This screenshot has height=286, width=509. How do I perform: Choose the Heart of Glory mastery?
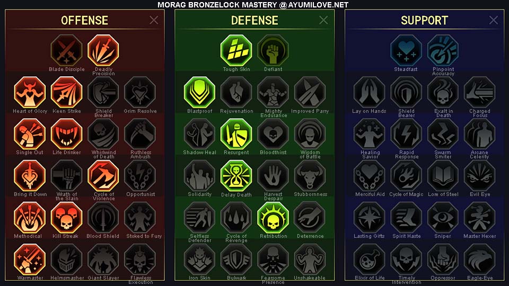[x=30, y=92]
